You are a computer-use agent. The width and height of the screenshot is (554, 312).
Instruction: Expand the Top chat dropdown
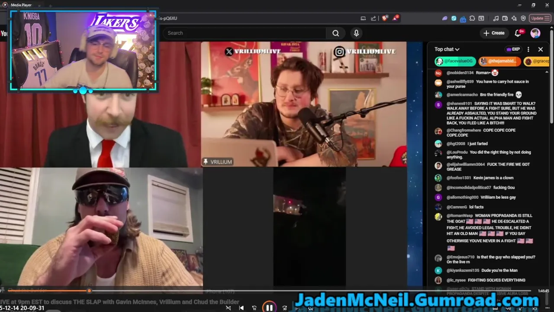[x=447, y=49]
